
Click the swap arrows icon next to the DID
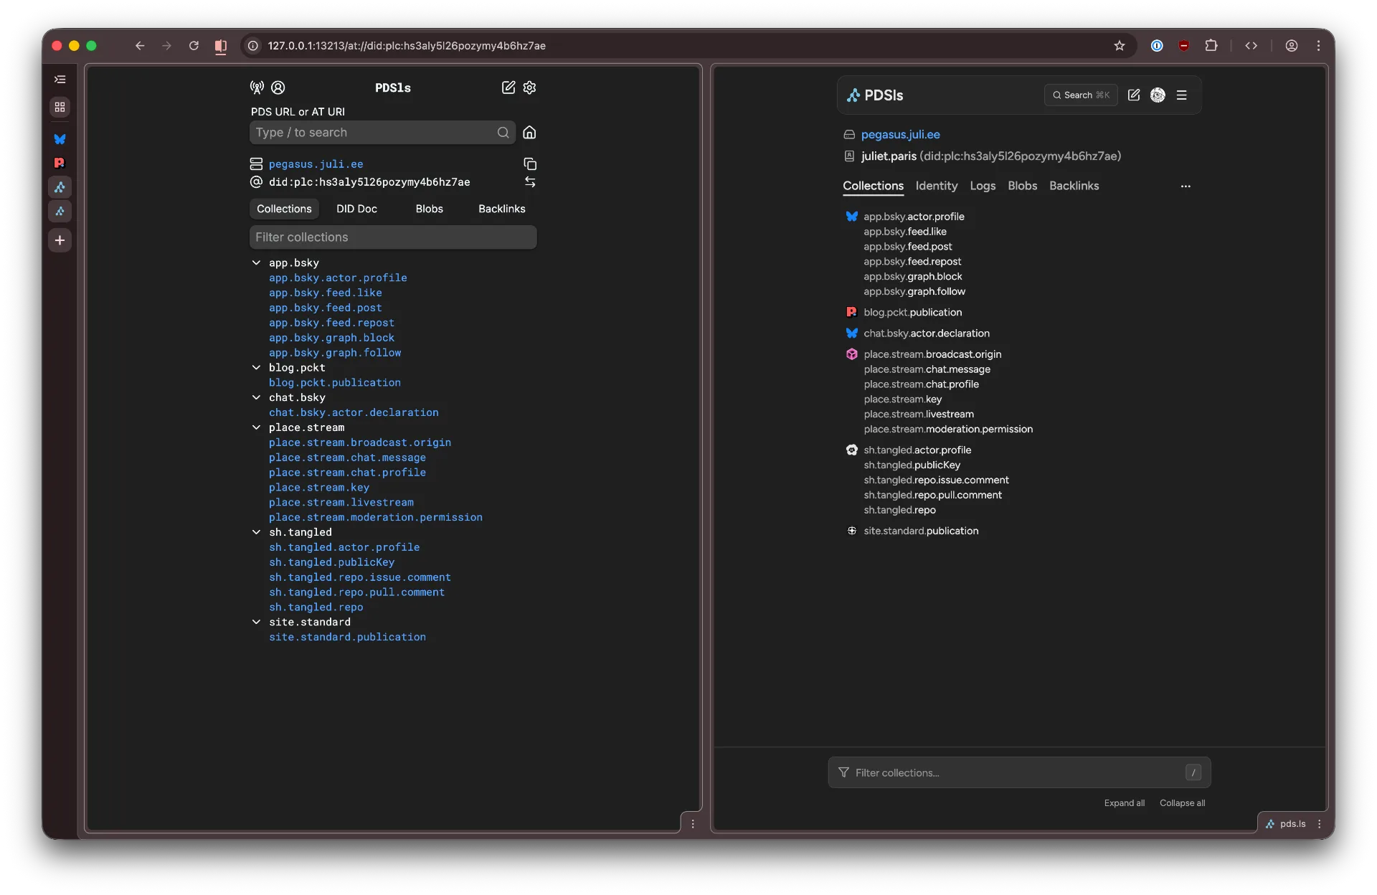[530, 182]
